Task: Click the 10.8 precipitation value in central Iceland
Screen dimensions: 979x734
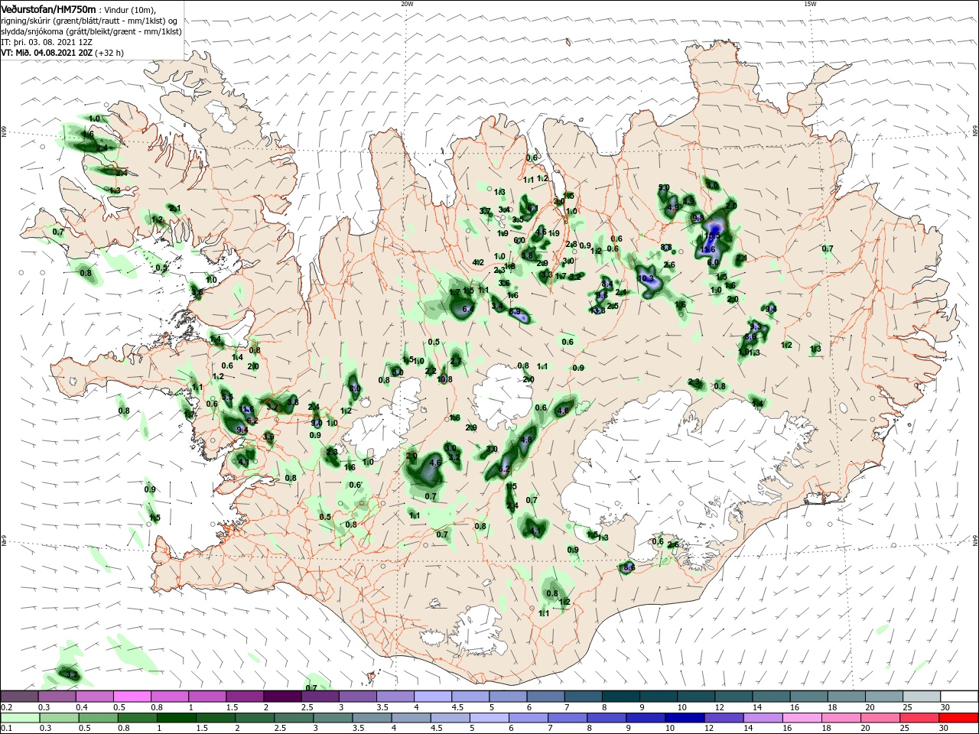Action: click(444, 379)
